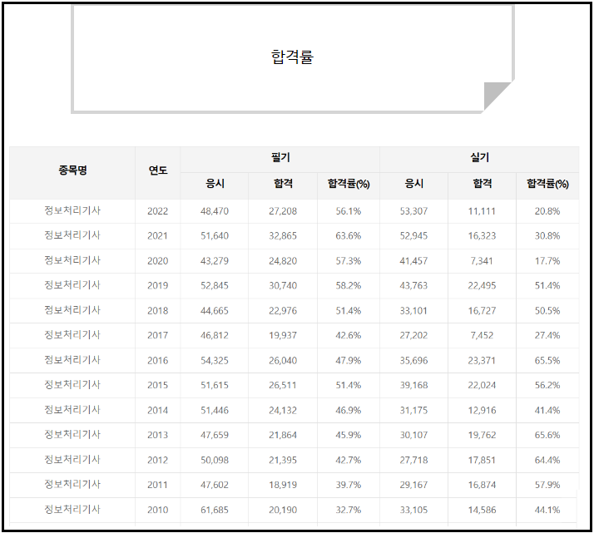594x533 pixels.
Task: Select the year 2013 cell
Action: (157, 435)
